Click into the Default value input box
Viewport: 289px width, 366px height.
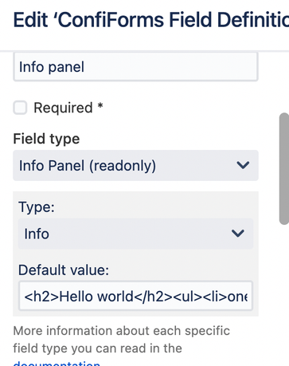[135, 296]
